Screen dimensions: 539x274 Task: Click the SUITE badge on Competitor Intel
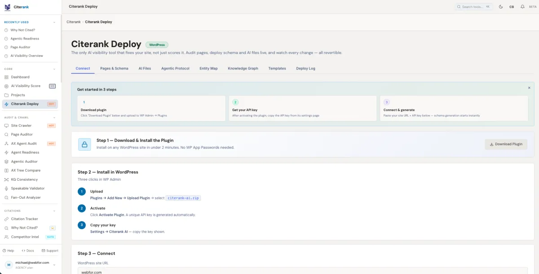click(x=50, y=237)
